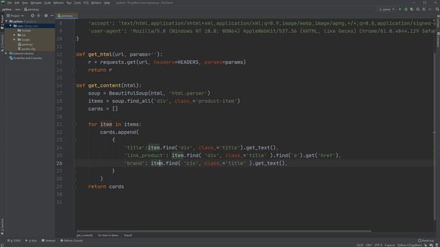The height and width of the screenshot is (247, 440).
Task: Click the Stop icon in run toolbar
Action: pyautogui.click(x=430, y=9)
